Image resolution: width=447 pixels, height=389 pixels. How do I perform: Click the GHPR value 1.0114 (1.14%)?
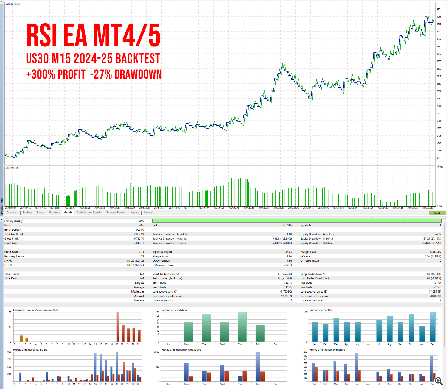[x=135, y=265]
